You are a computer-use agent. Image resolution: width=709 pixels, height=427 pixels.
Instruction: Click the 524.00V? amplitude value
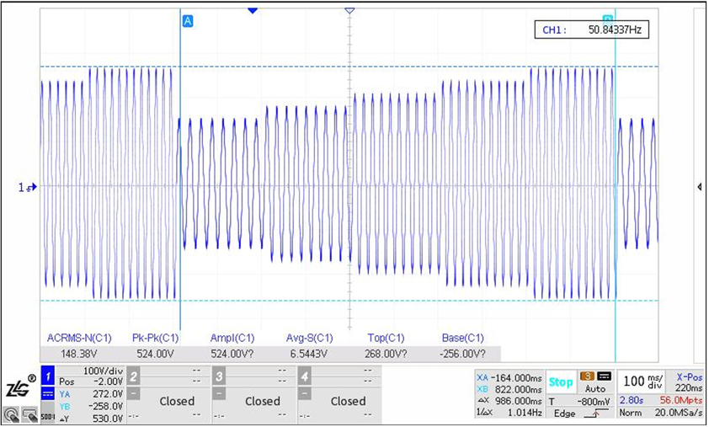(232, 354)
